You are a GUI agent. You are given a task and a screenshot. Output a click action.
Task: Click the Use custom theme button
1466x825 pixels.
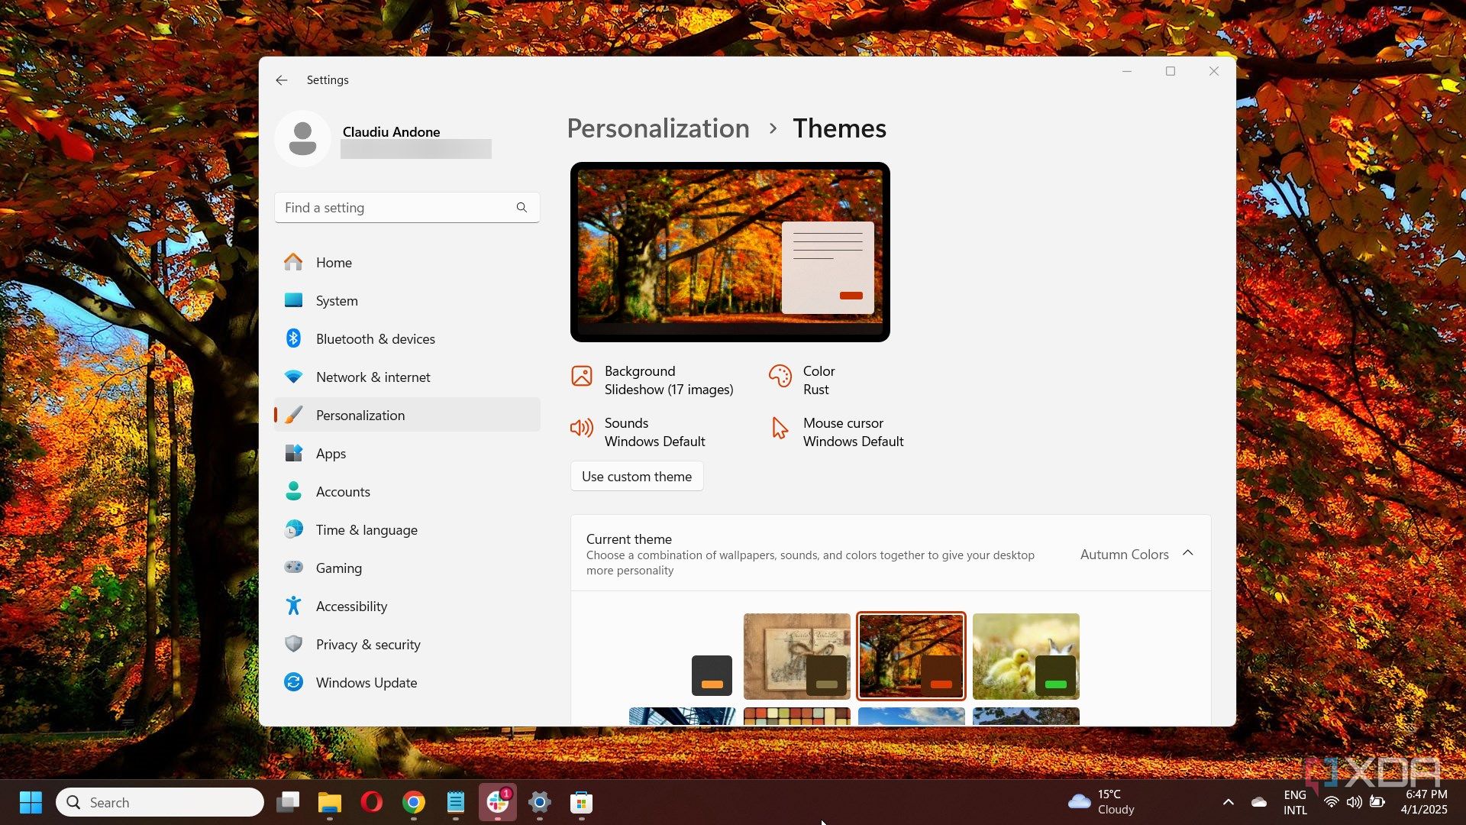click(637, 477)
